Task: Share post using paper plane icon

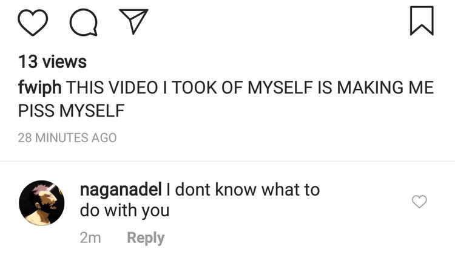Action: pos(134,22)
